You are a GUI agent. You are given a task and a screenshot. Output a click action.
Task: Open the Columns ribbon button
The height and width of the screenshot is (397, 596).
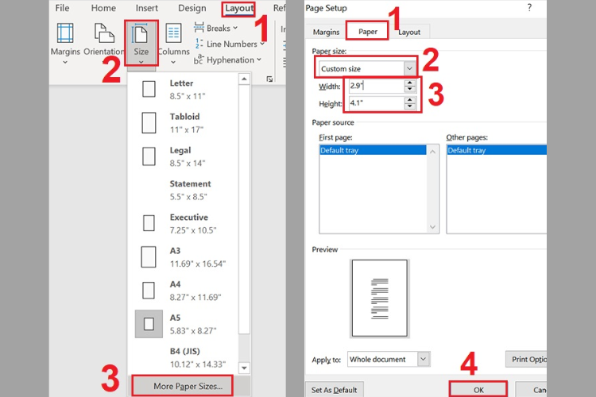tap(173, 44)
